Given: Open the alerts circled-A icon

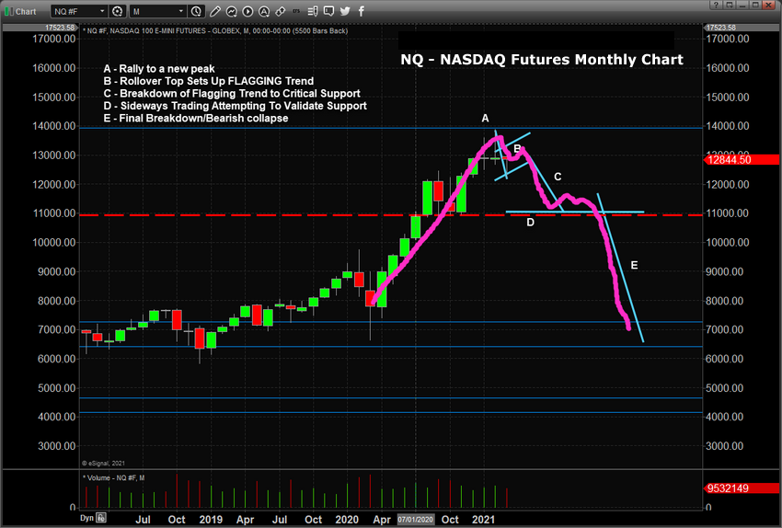Looking at the screenshot, I should [264, 11].
